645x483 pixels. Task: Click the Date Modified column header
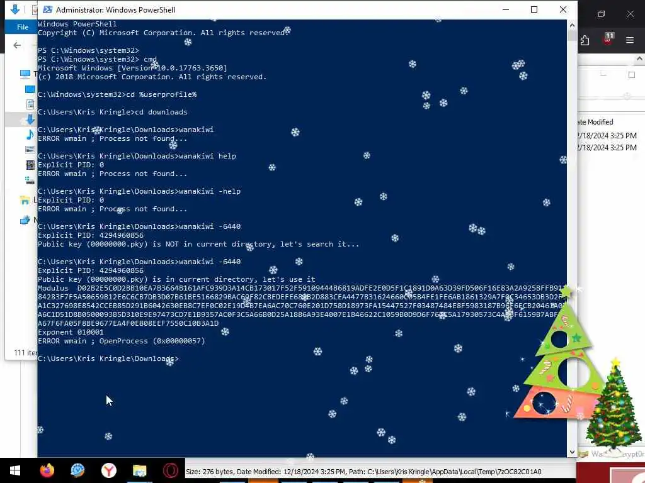[x=595, y=122]
